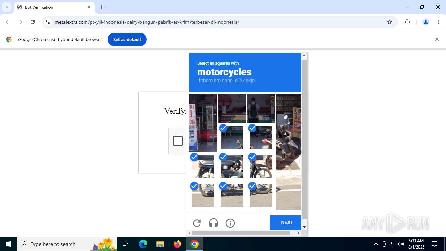Screen dimensions: 446x251
Task: Open the Chrome extensions puzzle icon
Action: coord(407,22)
